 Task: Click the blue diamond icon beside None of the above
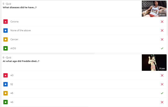point(6,30)
